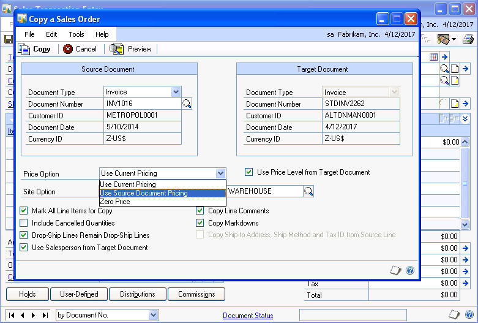Screen dimensions: 478x323
Task: Toggle Use Price Level from Target Document
Action: click(249, 172)
